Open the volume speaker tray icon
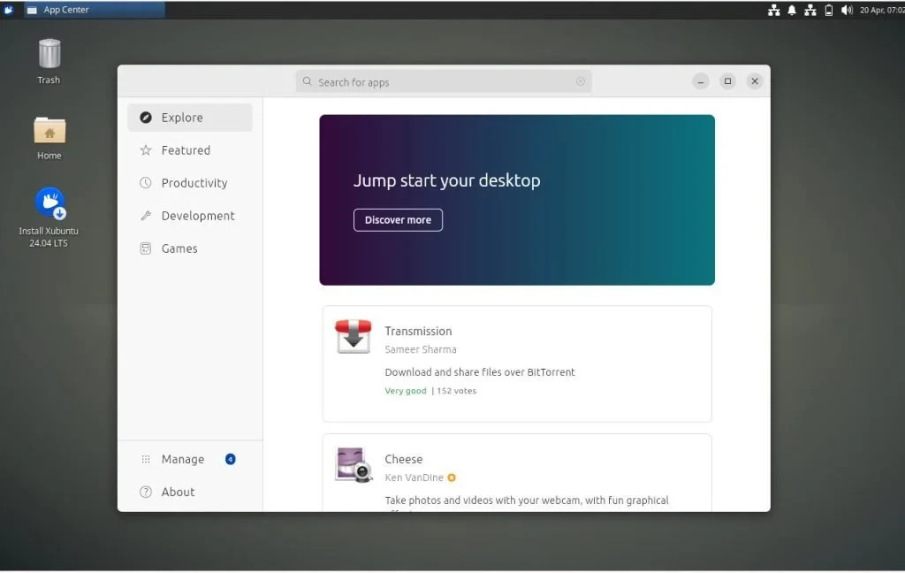 coord(847,10)
